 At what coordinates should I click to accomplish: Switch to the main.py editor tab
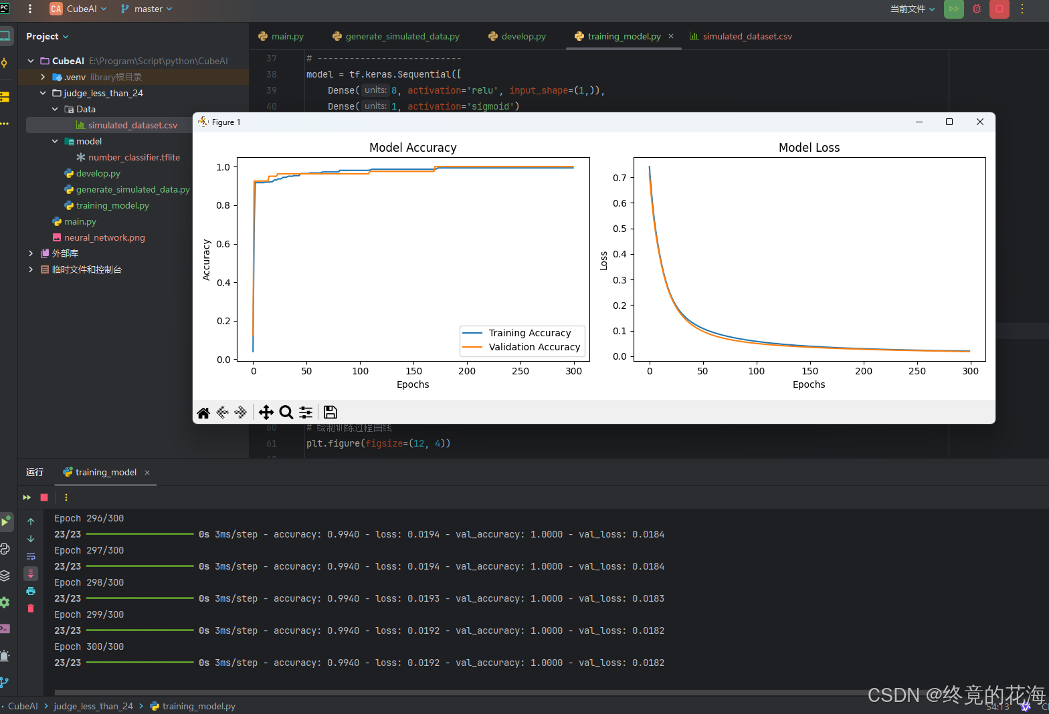pos(281,37)
